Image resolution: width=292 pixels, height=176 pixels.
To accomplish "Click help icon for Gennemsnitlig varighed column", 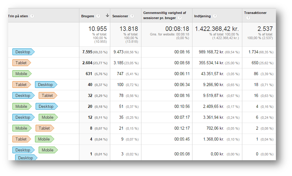I will (x=180, y=18).
